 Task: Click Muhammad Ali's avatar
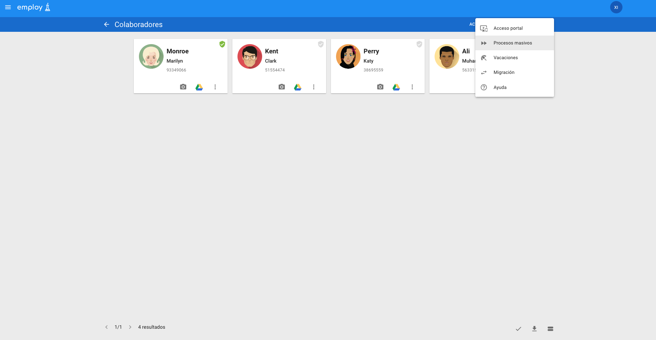coord(447,56)
